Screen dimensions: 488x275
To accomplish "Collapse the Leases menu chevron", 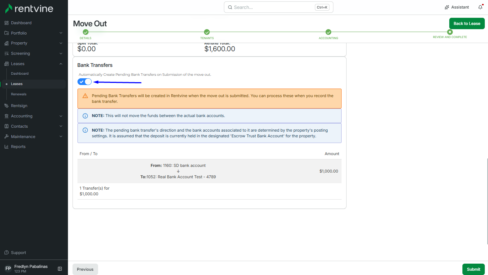I will (61, 64).
